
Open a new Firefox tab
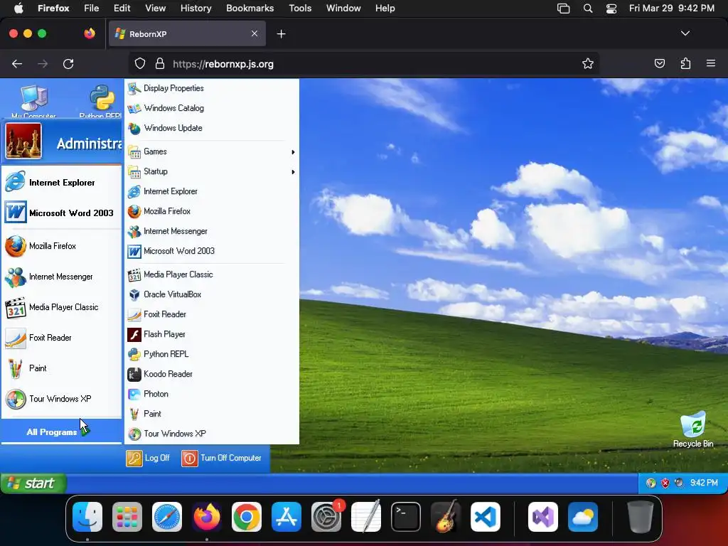(x=281, y=34)
